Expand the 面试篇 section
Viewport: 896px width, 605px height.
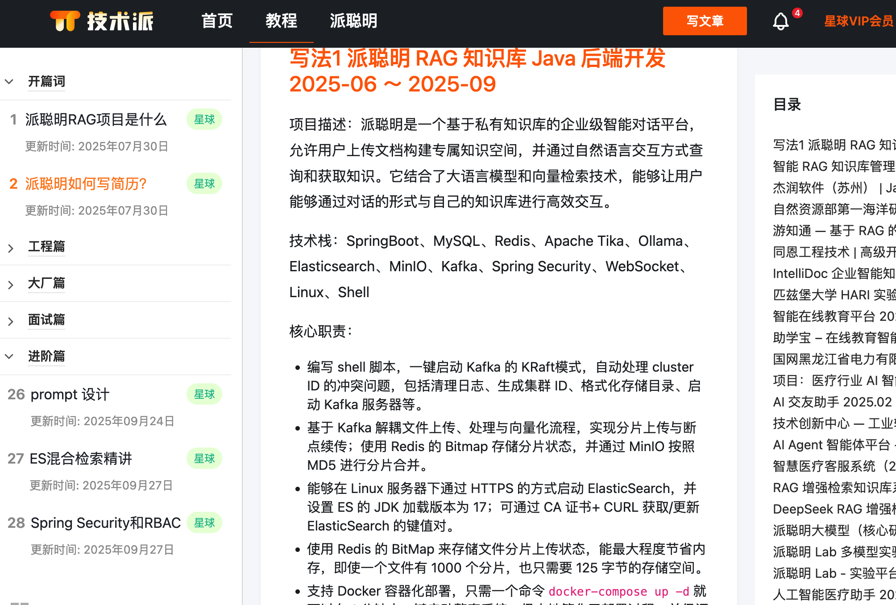tap(11, 321)
